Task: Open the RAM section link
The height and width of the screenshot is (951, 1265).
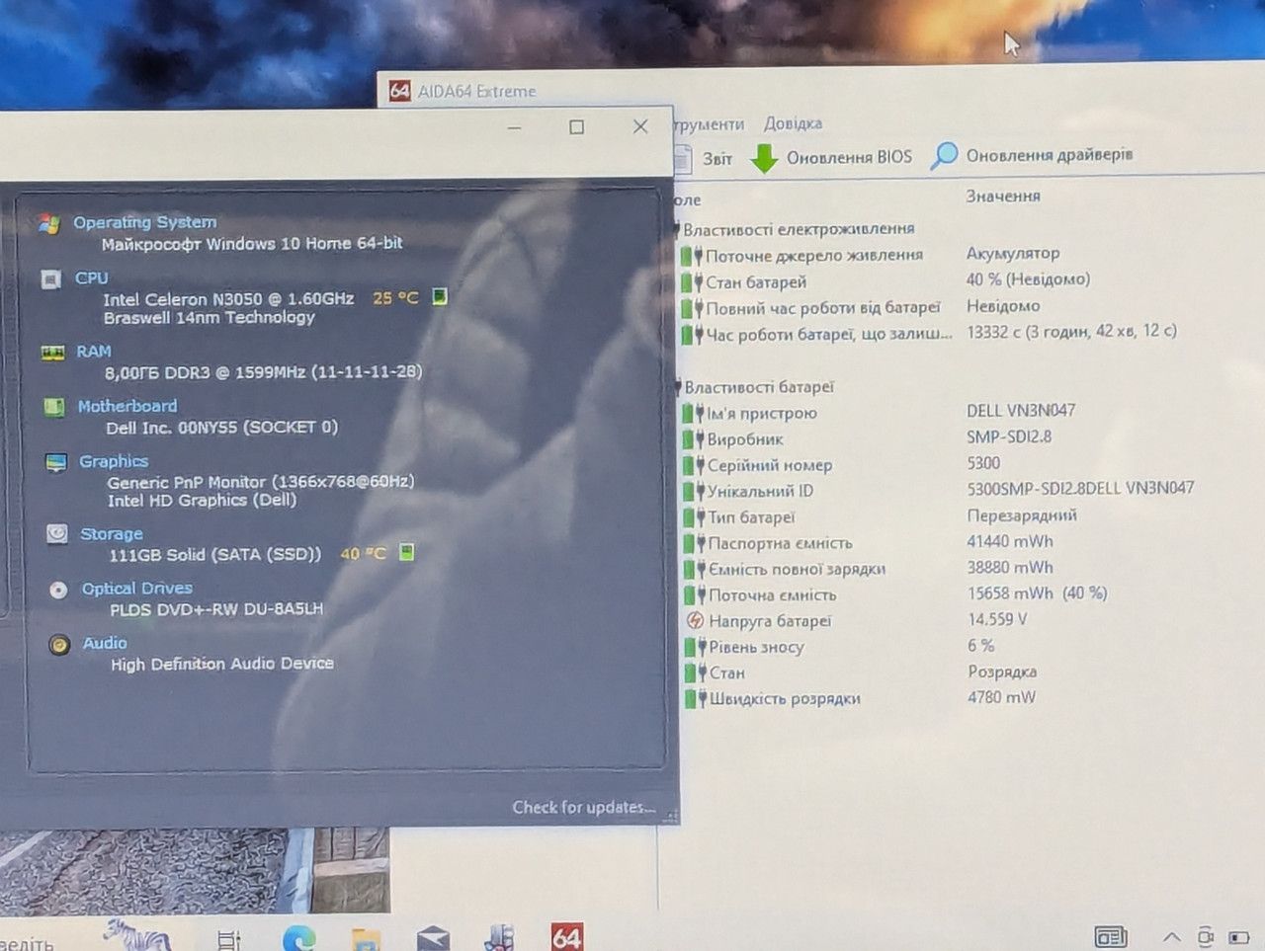Action: point(94,352)
